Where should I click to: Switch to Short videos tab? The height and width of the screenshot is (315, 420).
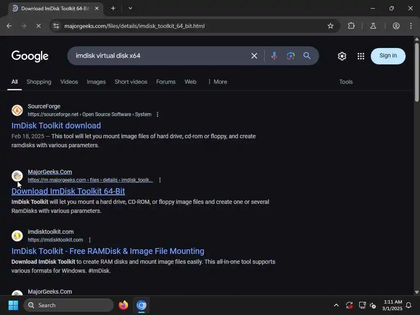pyautogui.click(x=131, y=82)
